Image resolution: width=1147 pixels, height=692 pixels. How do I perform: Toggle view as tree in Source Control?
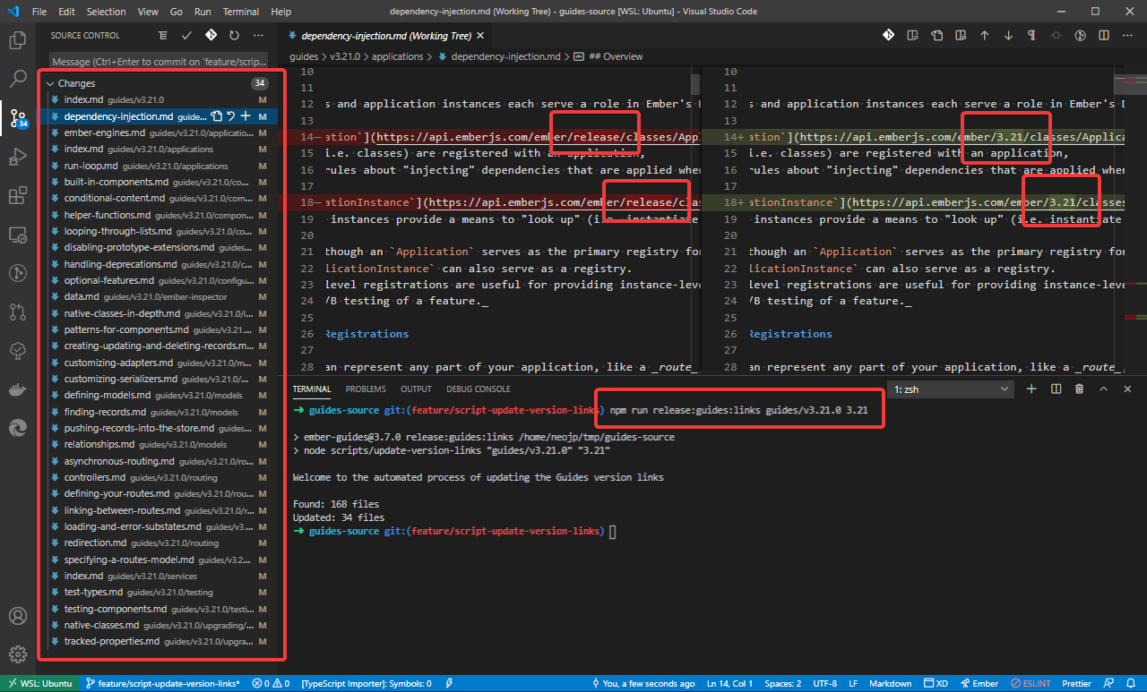162,36
